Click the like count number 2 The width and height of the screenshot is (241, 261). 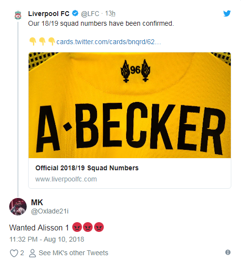[22, 253]
